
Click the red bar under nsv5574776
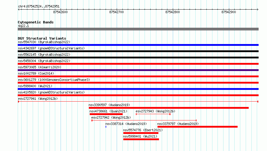[x=141, y=133]
